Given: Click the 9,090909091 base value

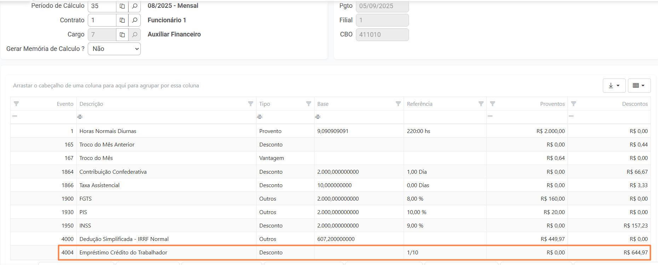Looking at the screenshot, I should pos(333,131).
